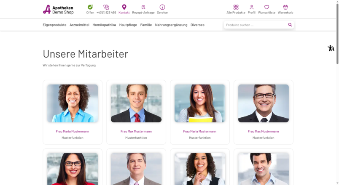Open the Rezept-Anfrage icon
Viewport: 339px width, 185px height.
point(143,7)
